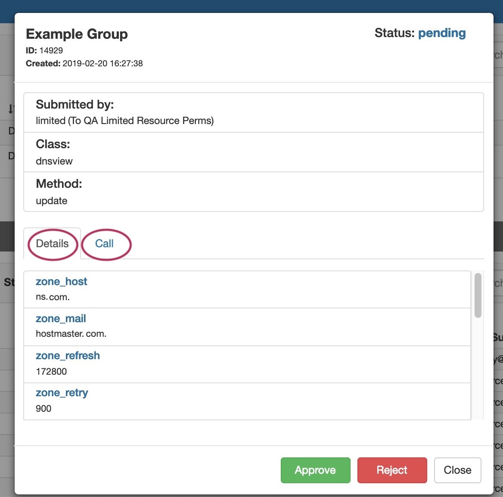Click the 172800 refresh value
The height and width of the screenshot is (497, 503).
tap(51, 371)
